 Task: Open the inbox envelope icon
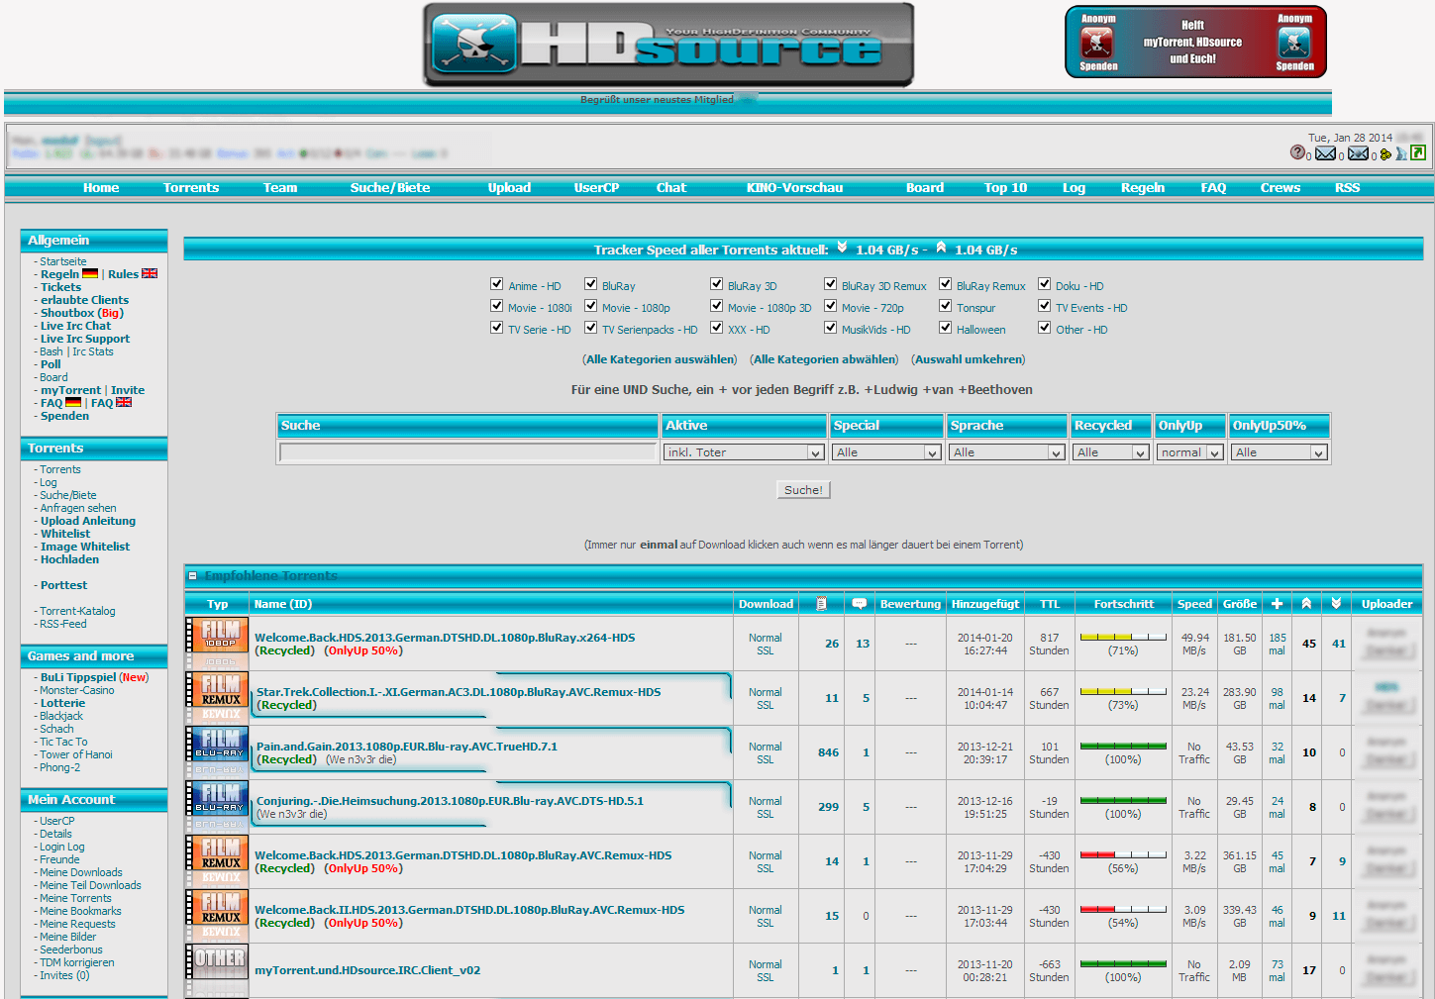coord(1325,153)
